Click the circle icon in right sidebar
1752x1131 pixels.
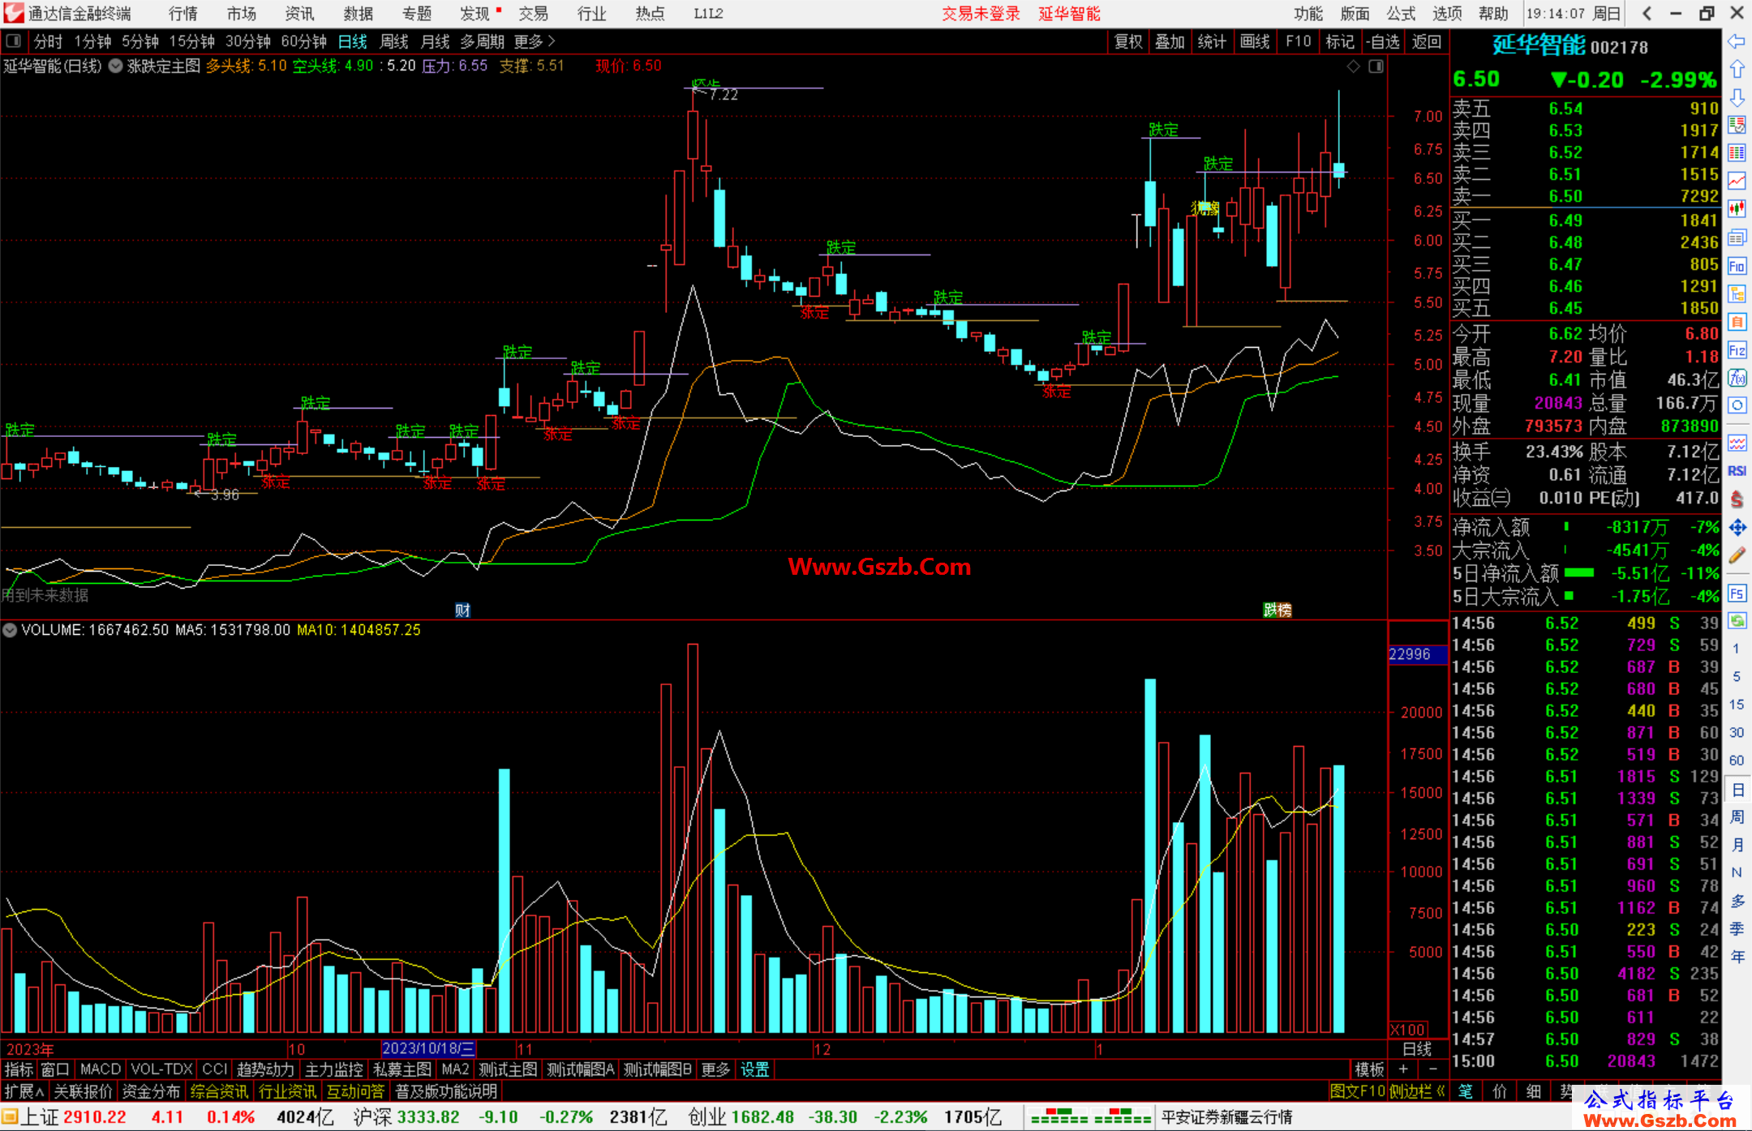pos(1737,405)
